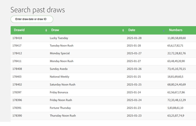Click the Sunday Aseda draw name

[x=59, y=69]
